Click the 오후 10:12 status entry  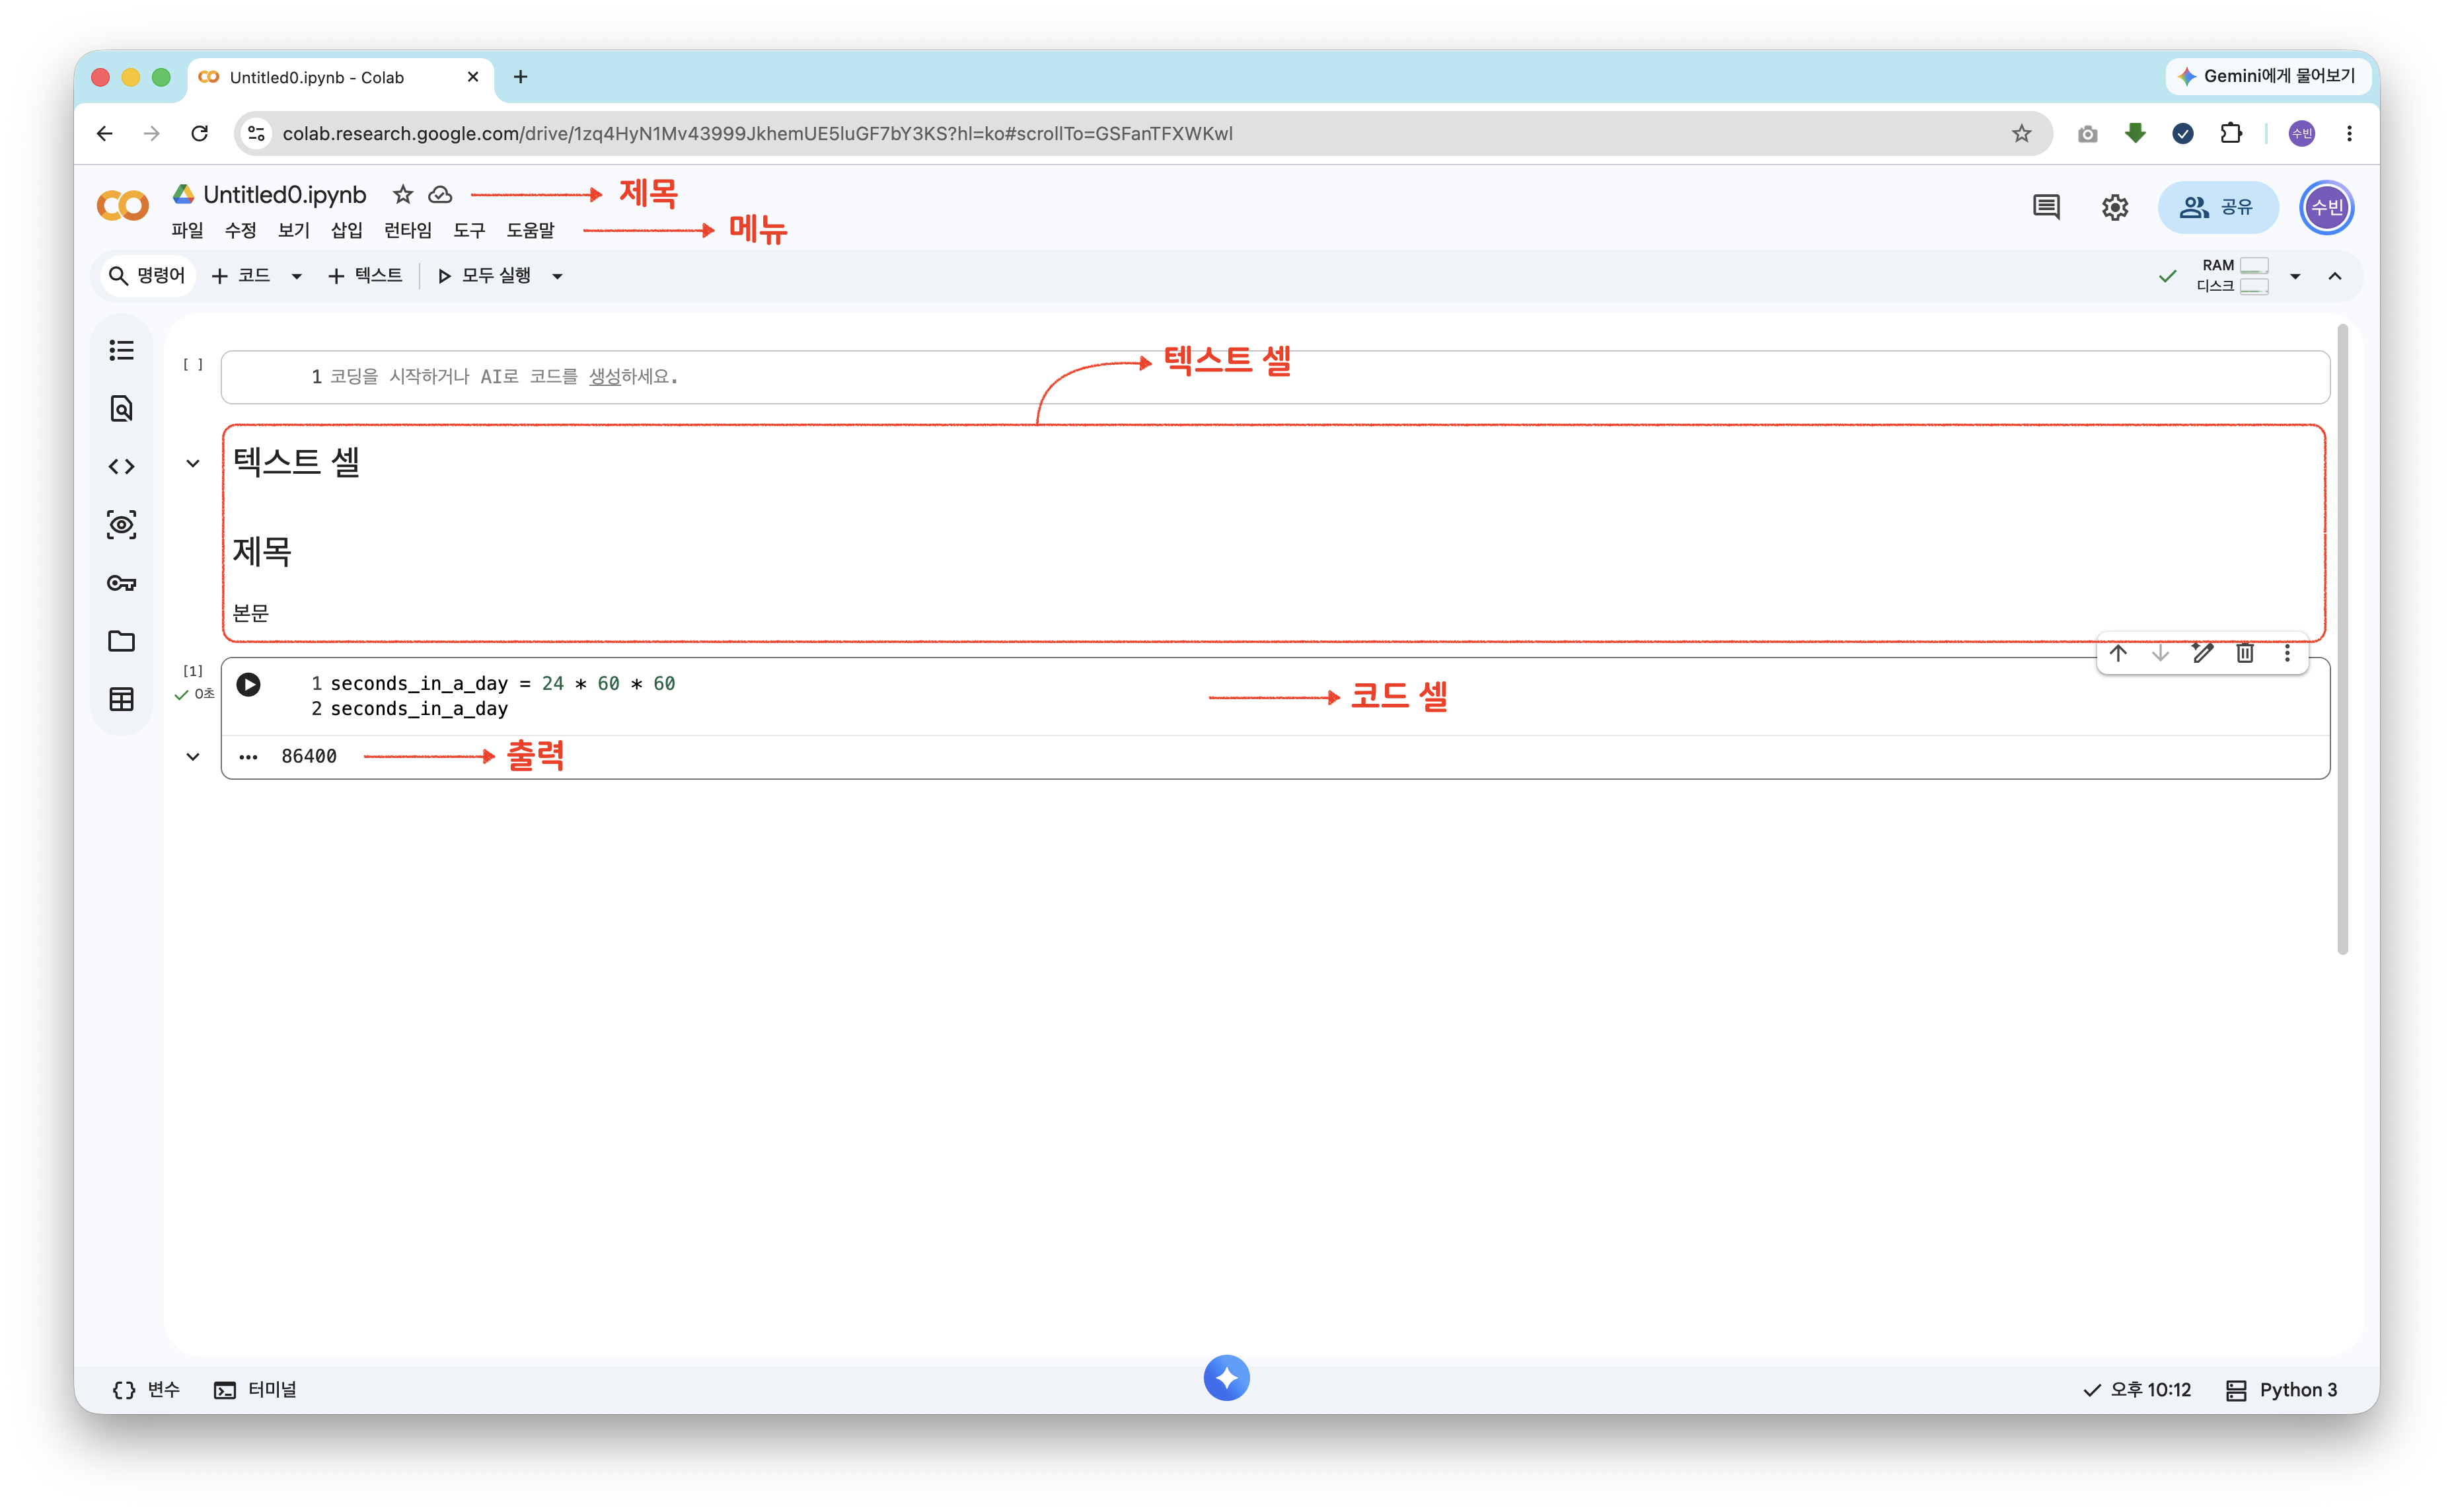[2137, 1390]
